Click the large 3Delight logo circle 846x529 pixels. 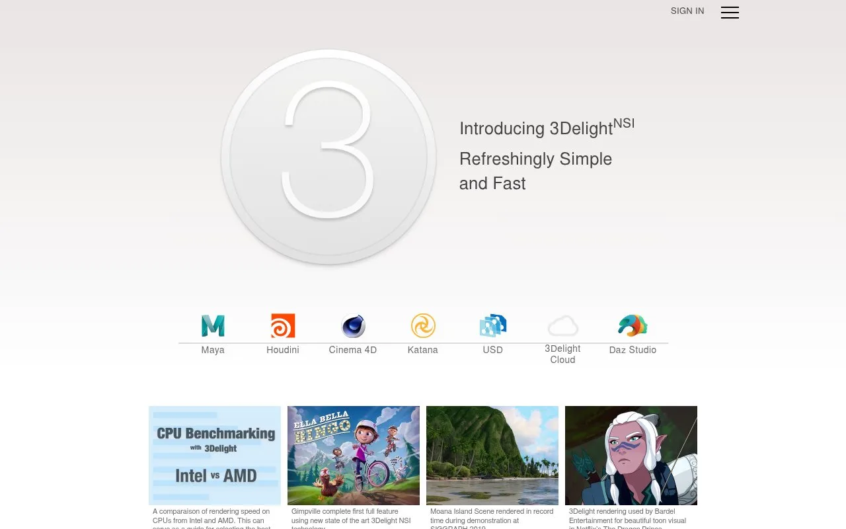tap(328, 157)
